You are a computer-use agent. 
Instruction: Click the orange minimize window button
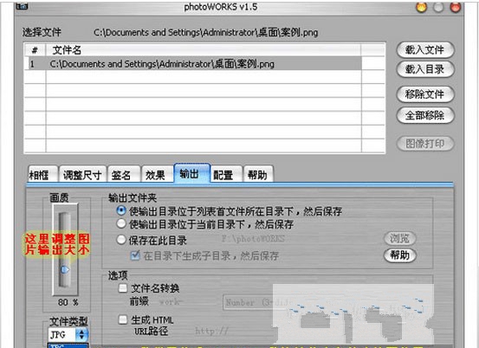click(422, 7)
